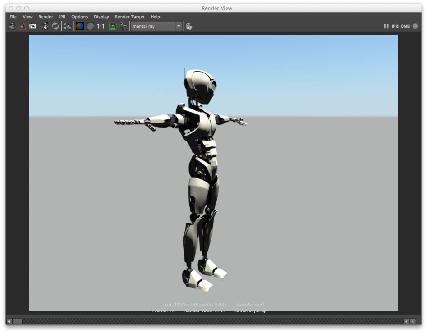Refresh the IPR image

[56, 26]
